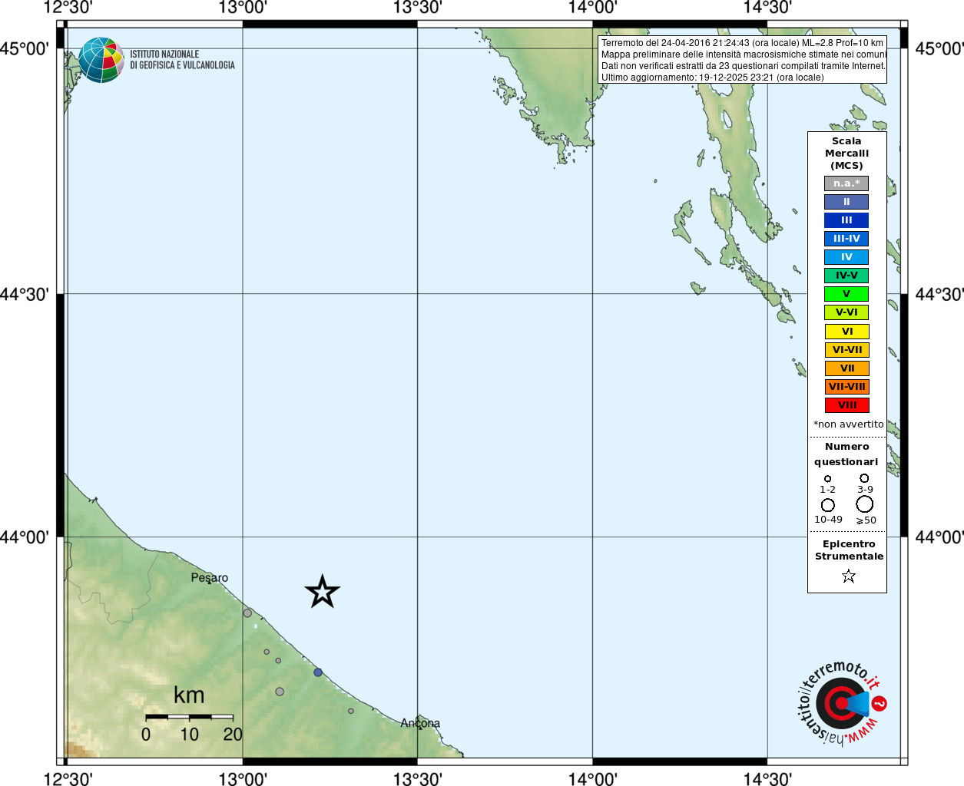Image resolution: width=964 pixels, height=786 pixels.
Task: Click the n.a.* grey legend swatch
Action: tap(846, 183)
